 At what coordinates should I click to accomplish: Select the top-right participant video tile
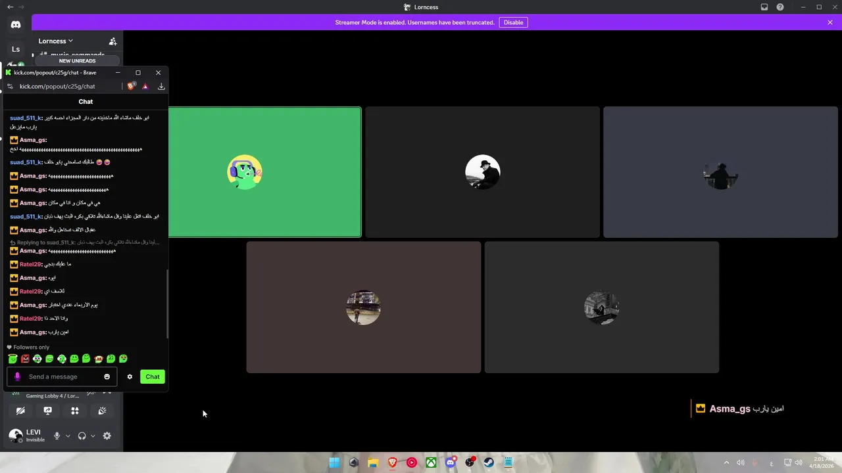(x=720, y=172)
